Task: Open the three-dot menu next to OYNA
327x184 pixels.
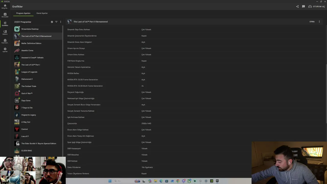Action: tap(319, 22)
